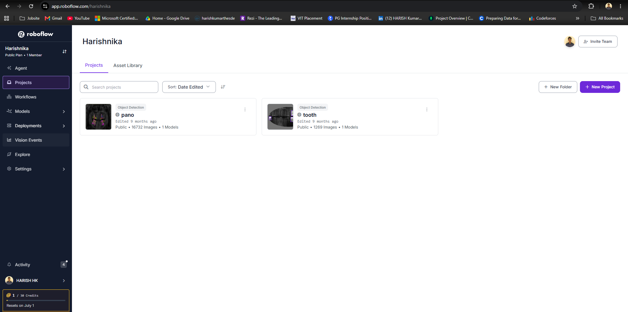Click the New Folder button
628x312 pixels.
[x=558, y=87]
